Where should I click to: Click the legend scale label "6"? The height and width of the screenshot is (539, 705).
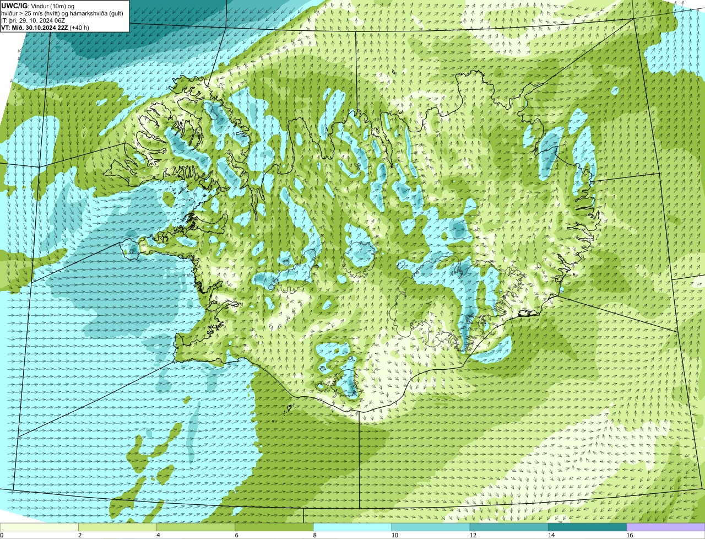coord(236,535)
